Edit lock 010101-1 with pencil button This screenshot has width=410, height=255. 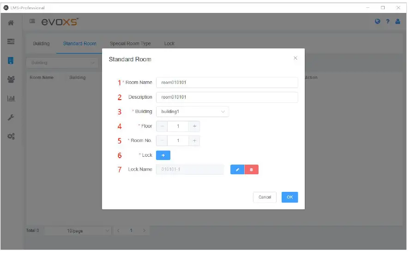tap(237, 170)
